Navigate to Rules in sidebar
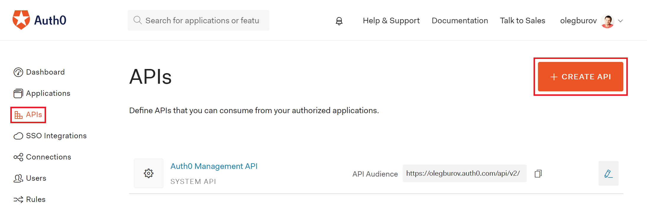This screenshot has width=647, height=209. click(35, 200)
